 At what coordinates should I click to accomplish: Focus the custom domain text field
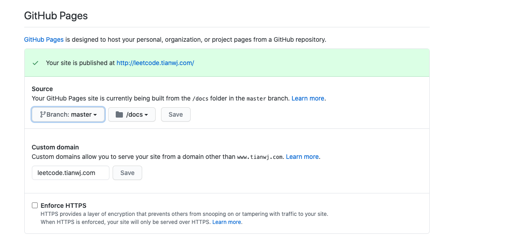coord(70,173)
